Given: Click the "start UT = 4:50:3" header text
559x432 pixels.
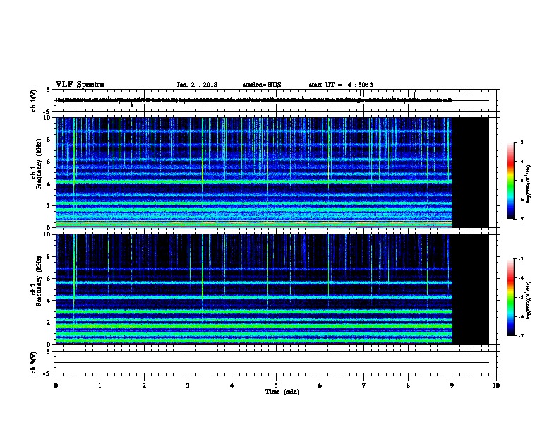Looking at the screenshot, I should coord(341,85).
